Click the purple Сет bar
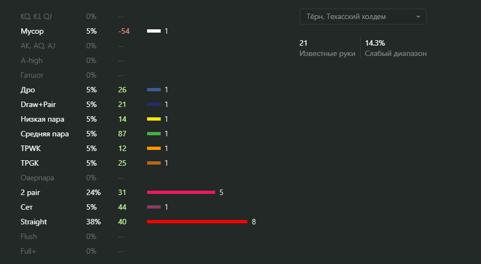Viewport: 481px width, 264px height. 154,207
